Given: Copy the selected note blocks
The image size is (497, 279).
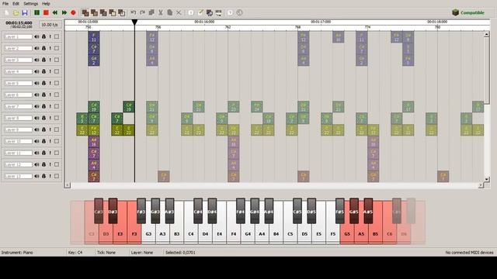Looking at the screenshot, I should (151, 12).
